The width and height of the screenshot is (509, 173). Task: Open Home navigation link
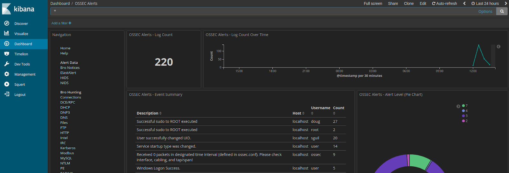[x=65, y=48]
